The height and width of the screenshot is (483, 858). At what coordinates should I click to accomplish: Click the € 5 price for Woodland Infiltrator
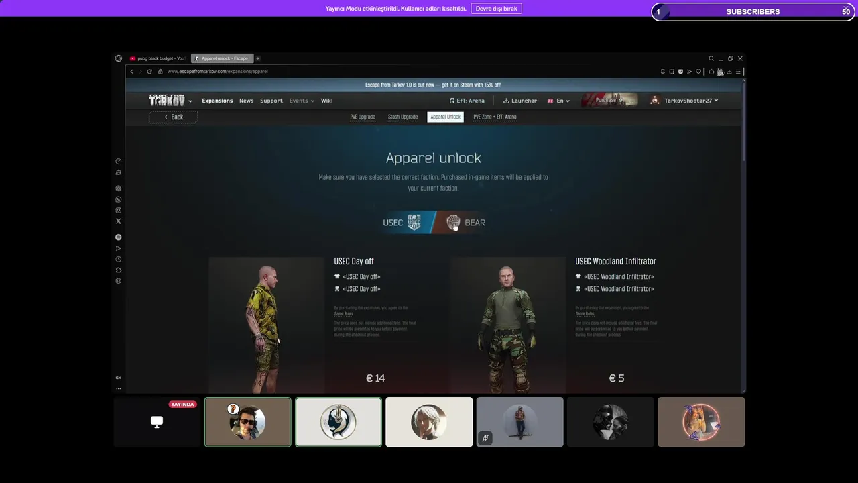pyautogui.click(x=617, y=378)
